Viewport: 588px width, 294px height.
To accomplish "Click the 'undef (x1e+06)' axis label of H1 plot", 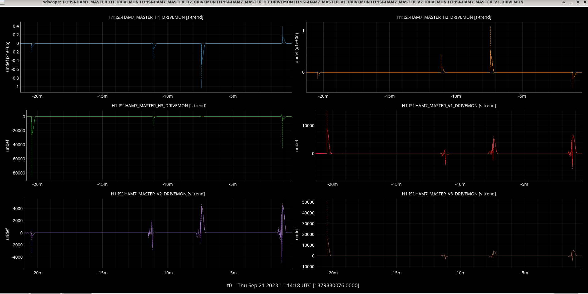I will click(x=8, y=57).
